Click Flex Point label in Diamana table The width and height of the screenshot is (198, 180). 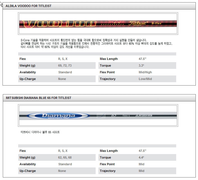pyautogui.click(x=107, y=164)
